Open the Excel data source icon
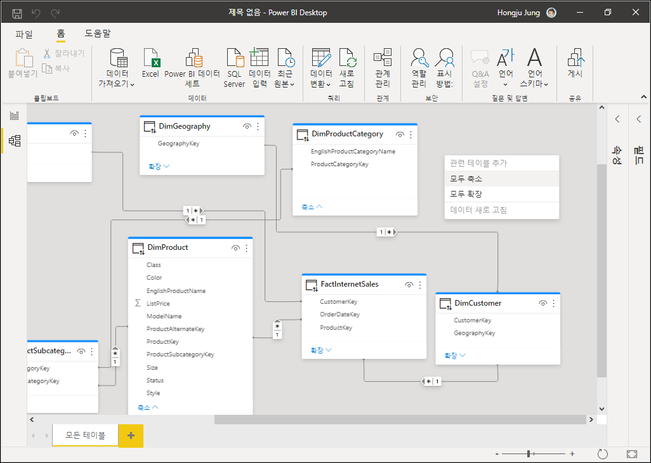Viewport: 651px width, 463px height. click(150, 63)
